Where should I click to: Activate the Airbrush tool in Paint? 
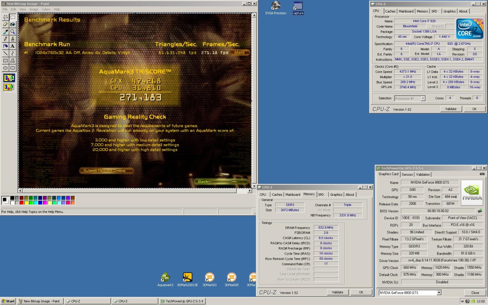click(5, 46)
